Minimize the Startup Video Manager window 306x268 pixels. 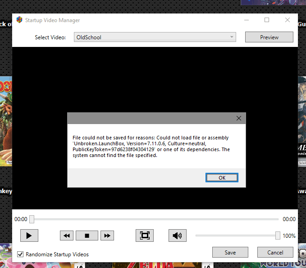point(247,20)
